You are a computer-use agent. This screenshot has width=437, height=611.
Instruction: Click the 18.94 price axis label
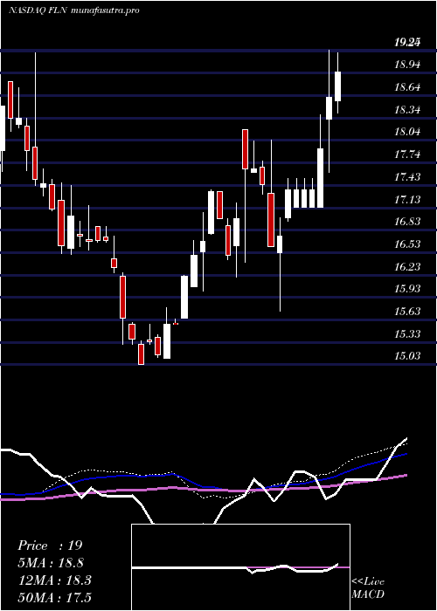(407, 65)
